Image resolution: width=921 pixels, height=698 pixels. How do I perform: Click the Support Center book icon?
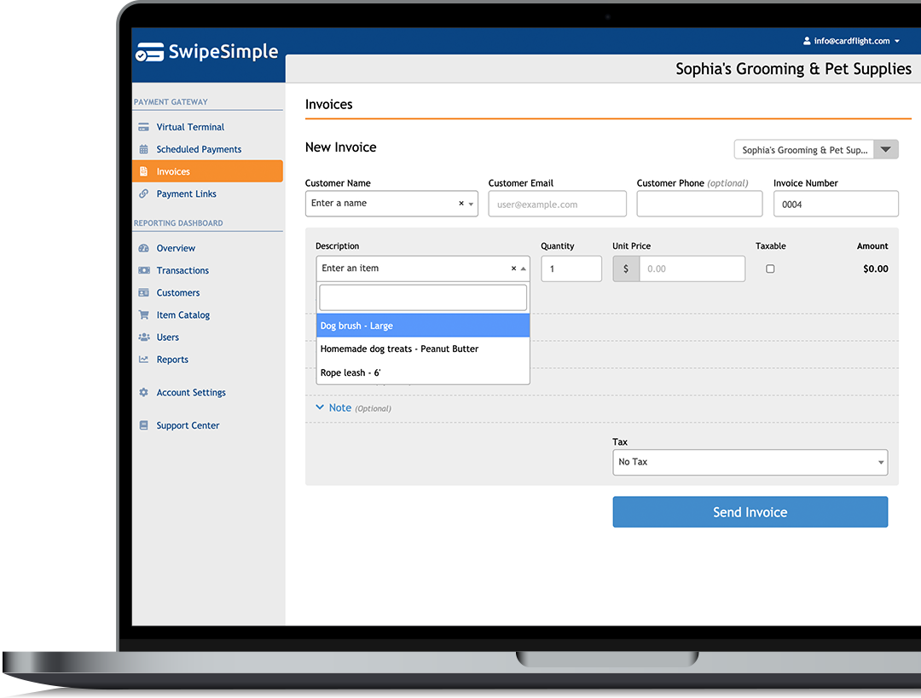click(143, 425)
